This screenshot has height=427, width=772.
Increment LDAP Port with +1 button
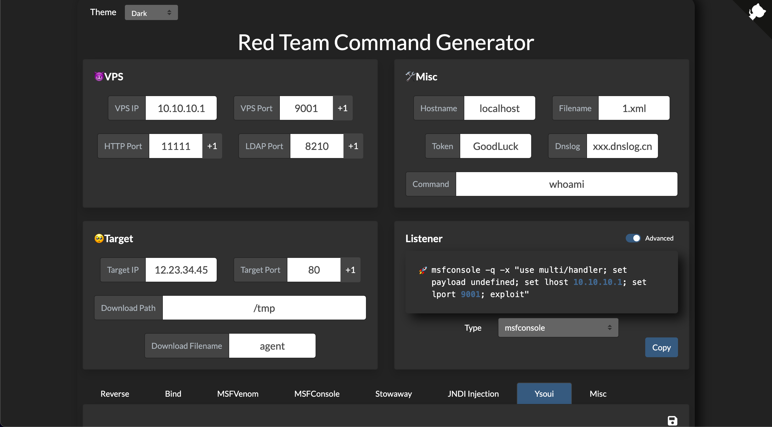click(x=353, y=146)
